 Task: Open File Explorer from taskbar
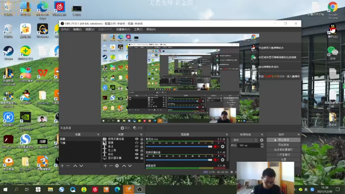pyautogui.click(x=50, y=189)
